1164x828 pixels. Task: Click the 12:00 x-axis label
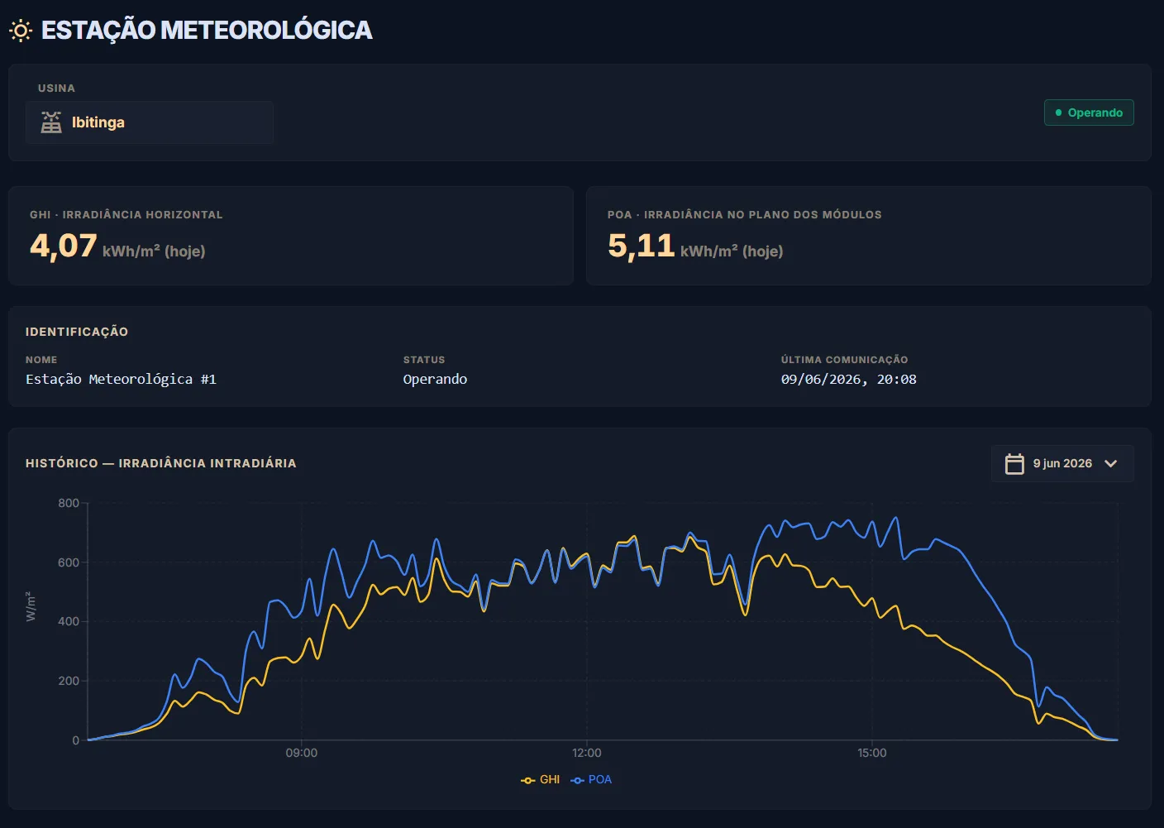click(587, 753)
